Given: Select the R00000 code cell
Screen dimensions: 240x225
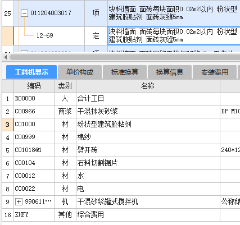Looking at the screenshot, I should (34, 99).
